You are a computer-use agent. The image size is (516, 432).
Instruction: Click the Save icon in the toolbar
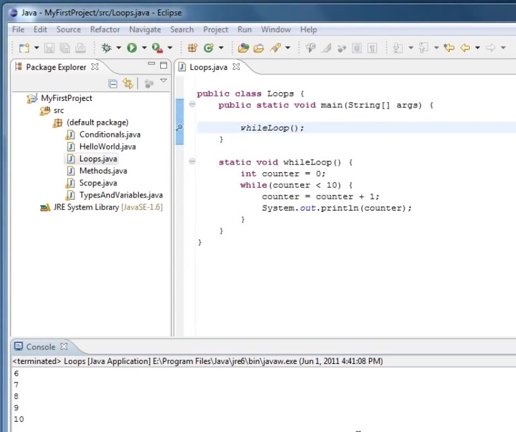pos(49,48)
